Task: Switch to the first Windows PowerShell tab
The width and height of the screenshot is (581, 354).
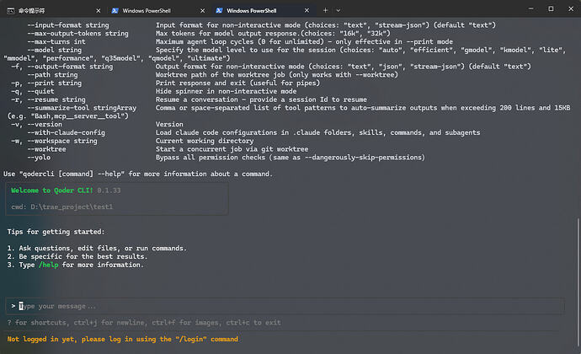Action: pyautogui.click(x=157, y=11)
